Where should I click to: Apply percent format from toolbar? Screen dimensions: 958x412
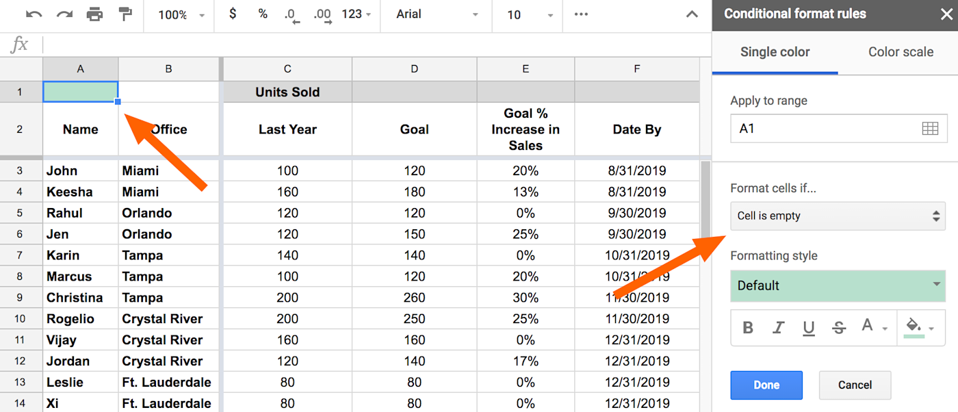click(x=263, y=14)
